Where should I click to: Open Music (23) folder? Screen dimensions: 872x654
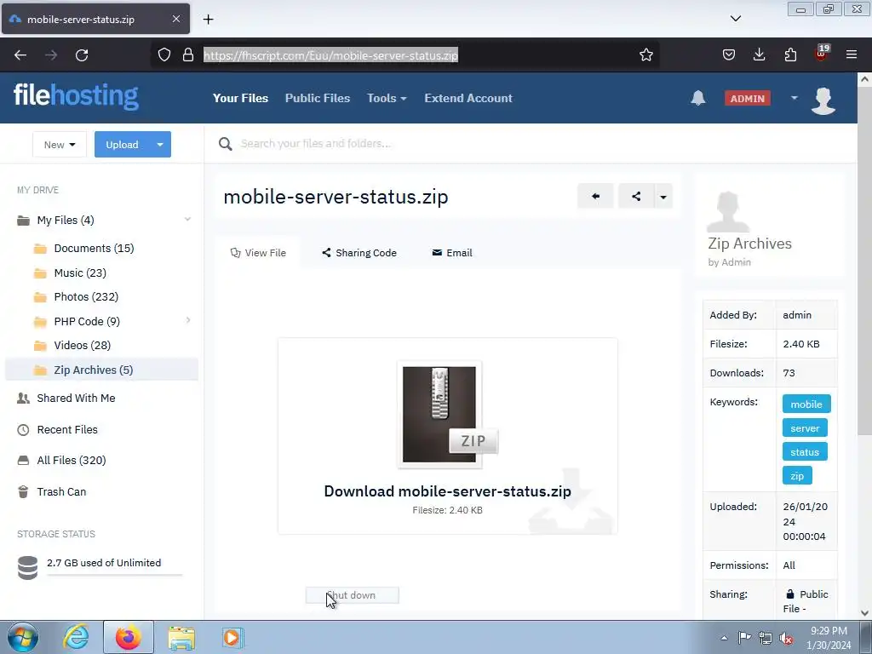(x=80, y=273)
